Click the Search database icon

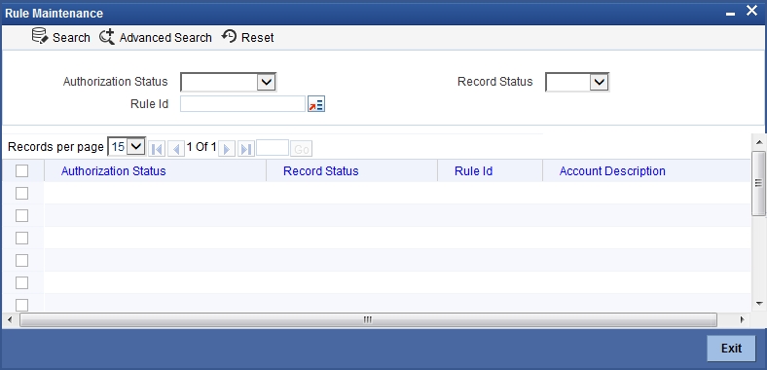[x=40, y=36]
